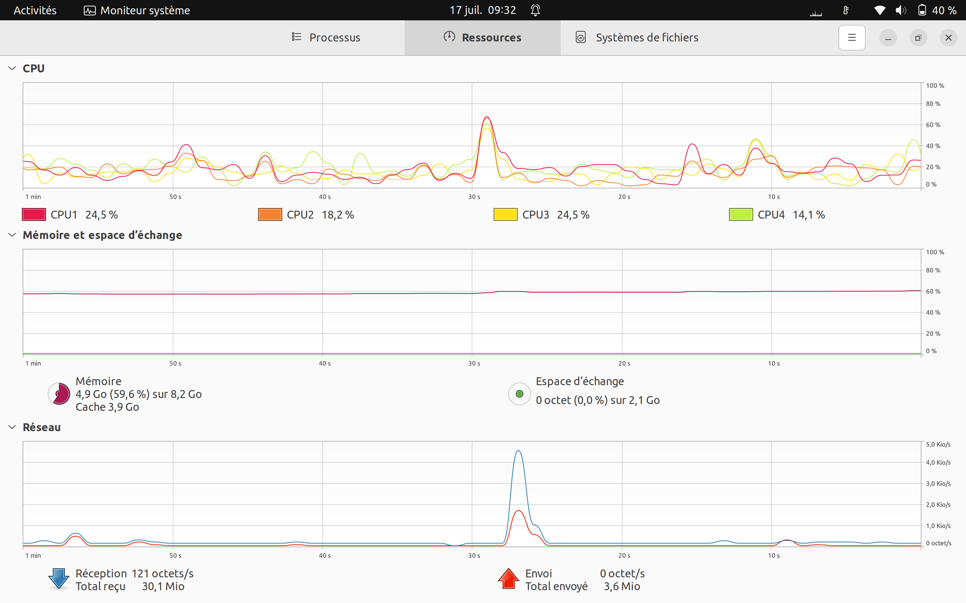Change the CPU1 red color swatch

coord(34,214)
